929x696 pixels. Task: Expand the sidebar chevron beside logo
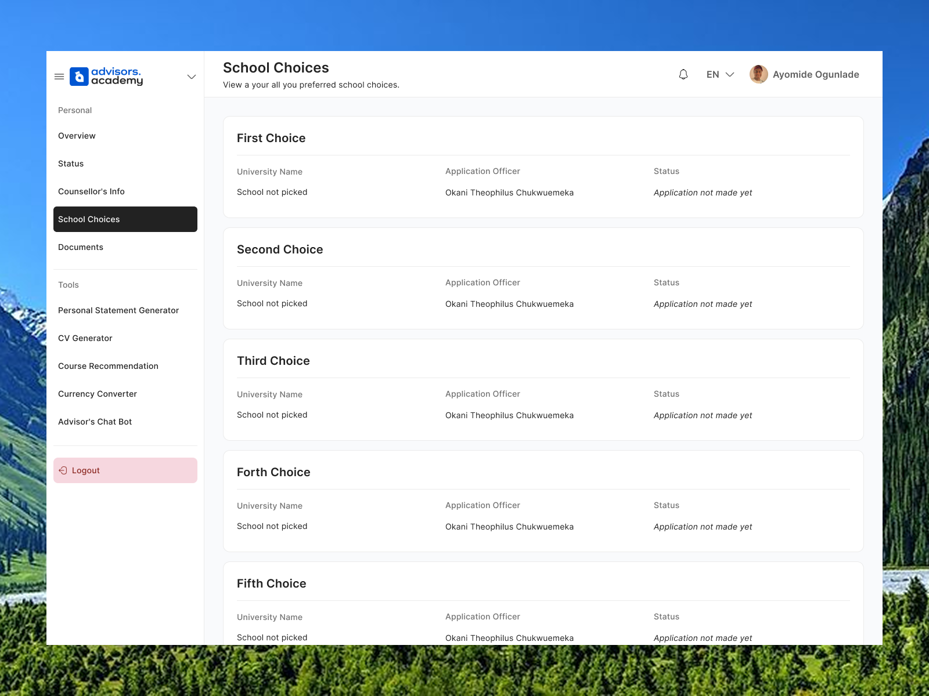[x=192, y=77]
